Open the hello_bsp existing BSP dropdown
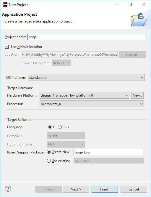 pos(109,161)
